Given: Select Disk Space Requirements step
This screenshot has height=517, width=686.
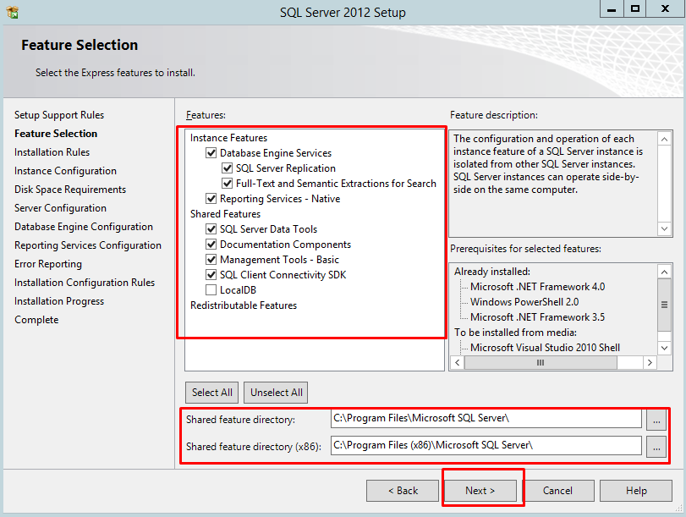Looking at the screenshot, I should click(70, 190).
